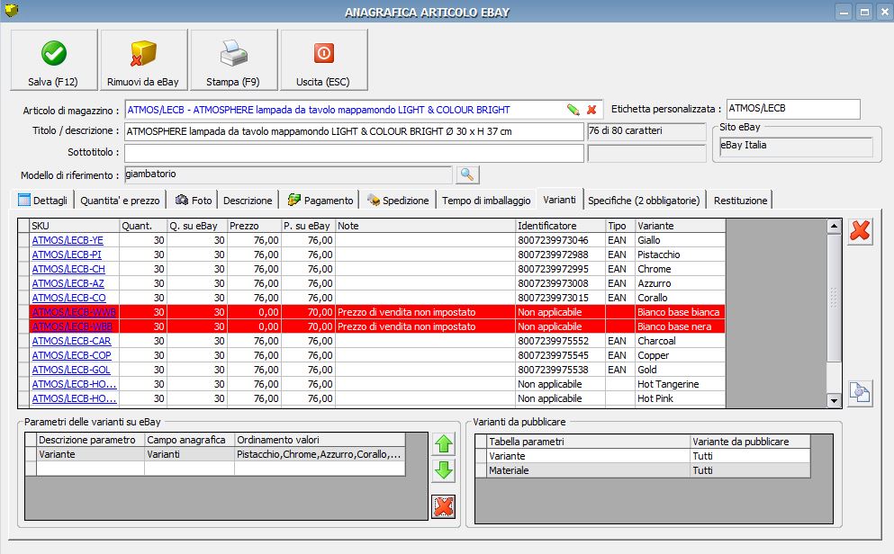Switch to the Spedizione tab
This screenshot has height=554, width=894.
(x=398, y=200)
